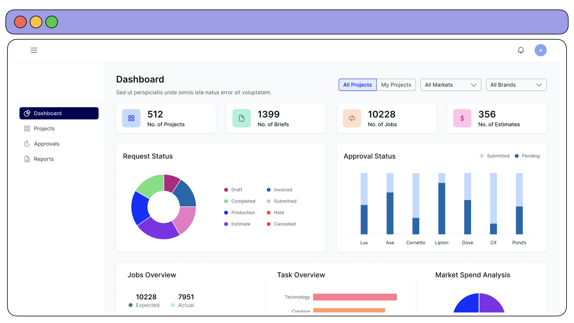Click the Dove bar in Approval Status

pos(468,204)
